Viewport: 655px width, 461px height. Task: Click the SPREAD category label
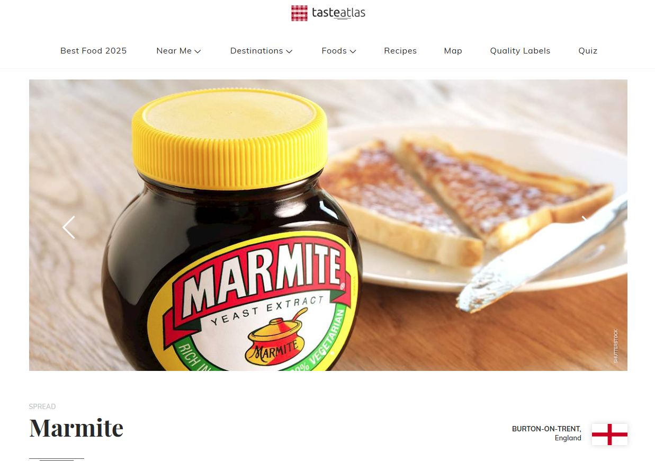[x=42, y=406]
